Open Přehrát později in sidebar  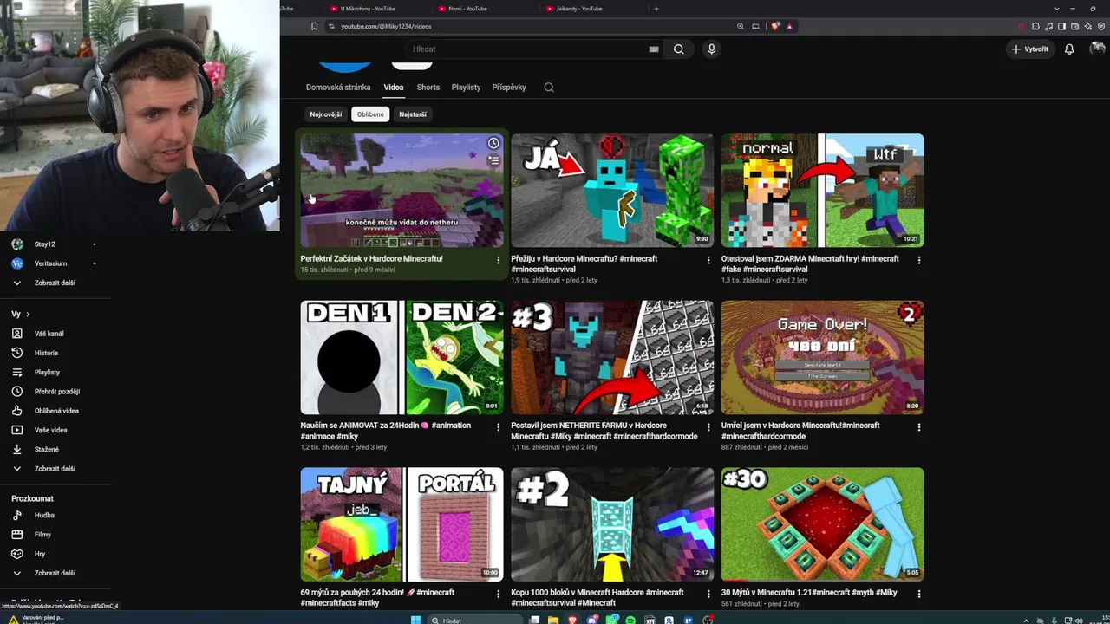coord(55,392)
